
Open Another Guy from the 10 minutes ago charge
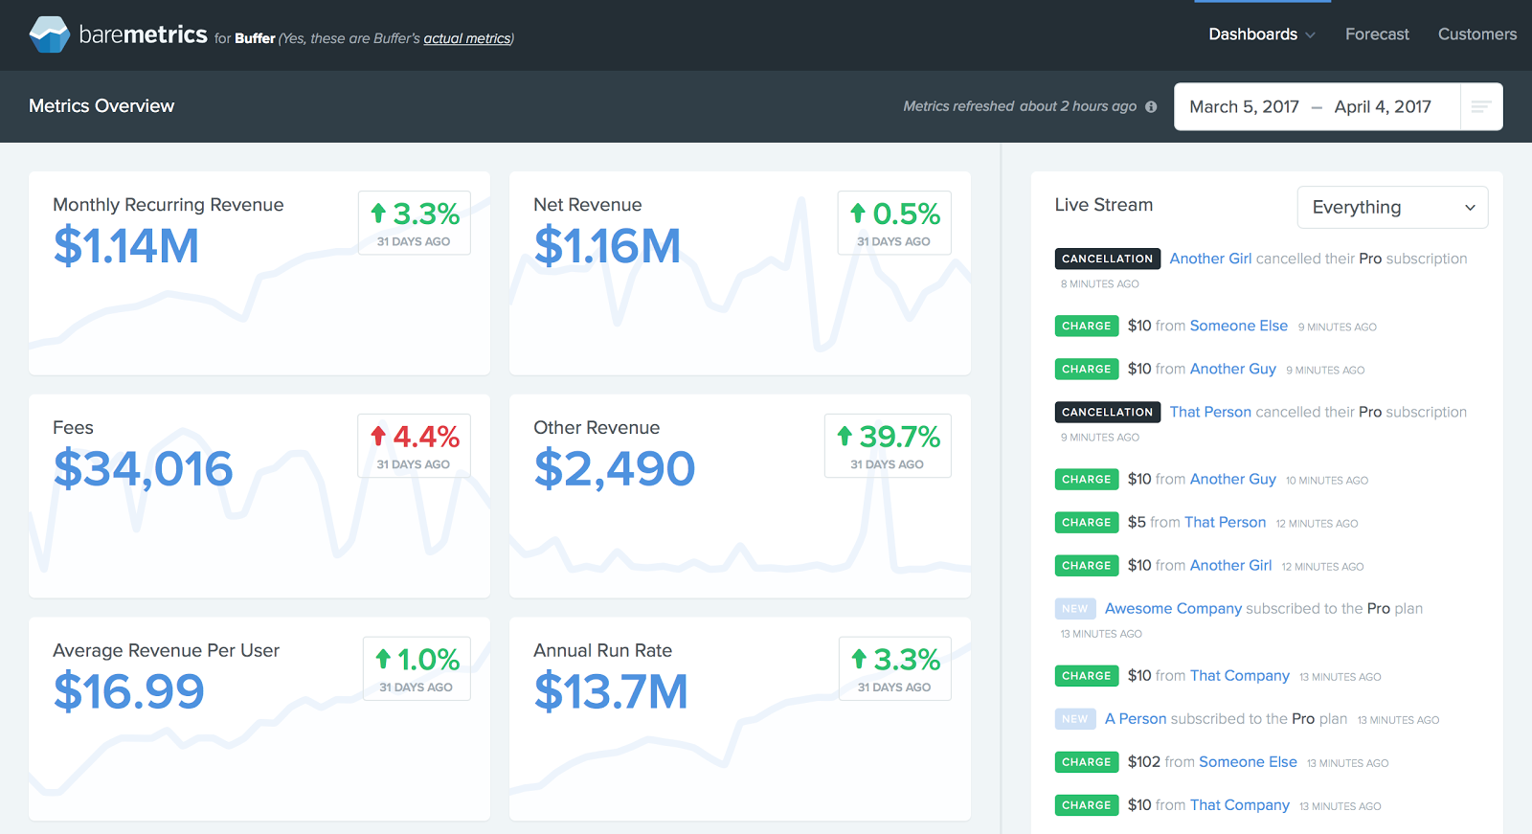click(1233, 479)
